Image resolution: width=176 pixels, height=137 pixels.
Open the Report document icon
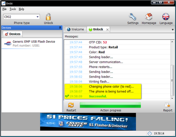pos(168,105)
